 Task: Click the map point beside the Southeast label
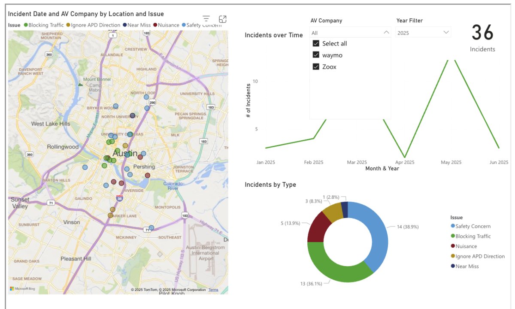[x=151, y=228]
